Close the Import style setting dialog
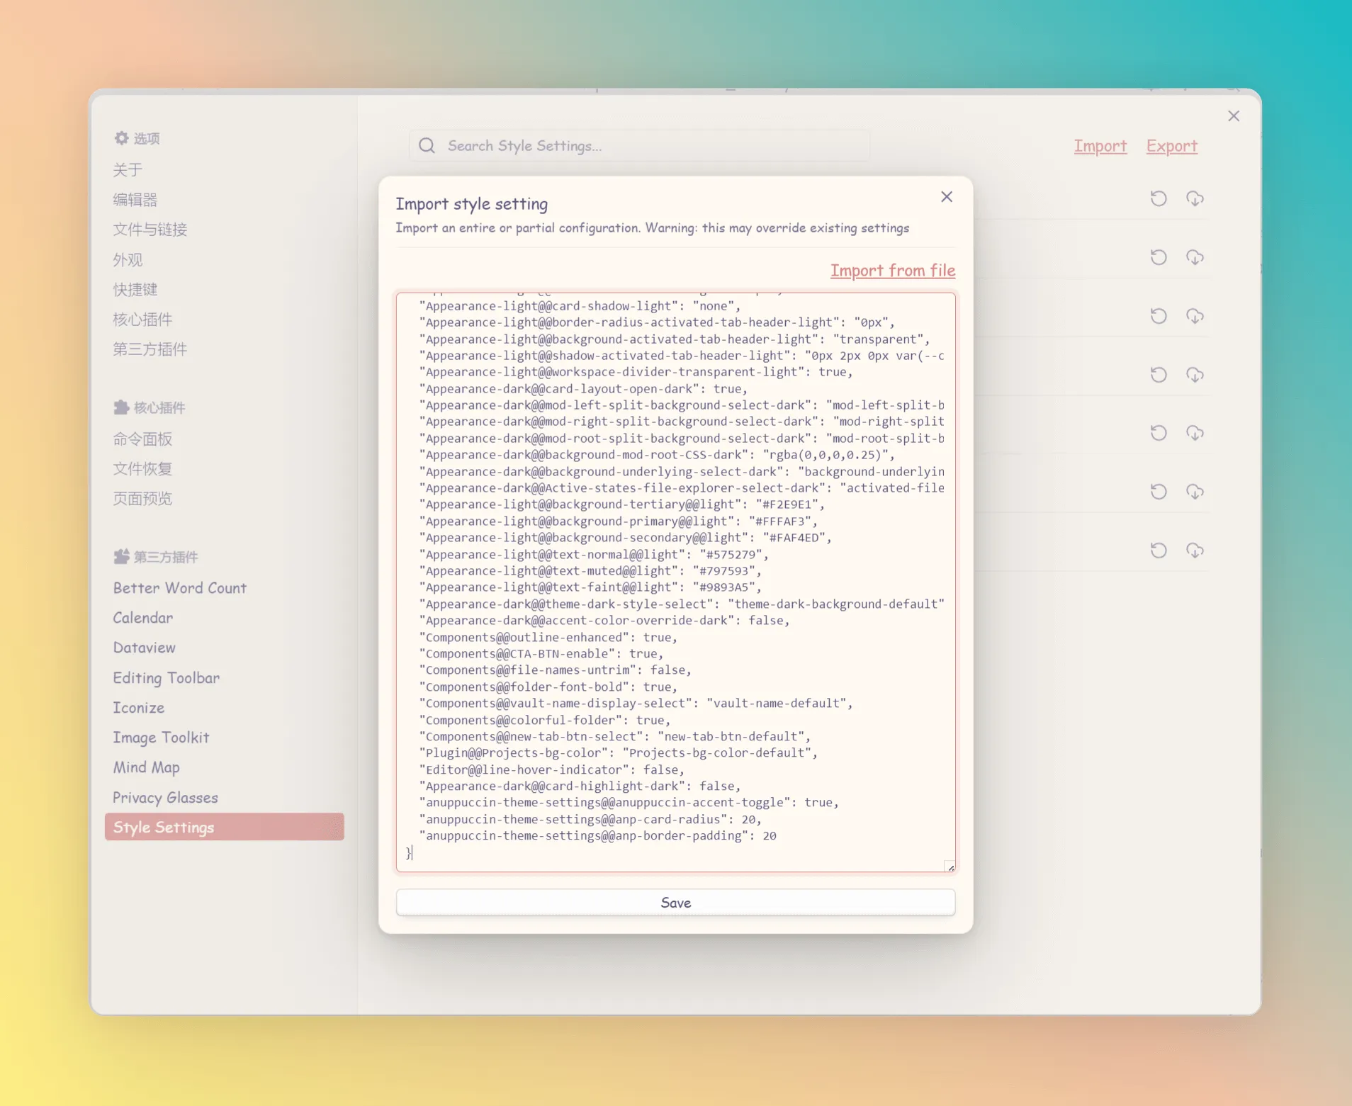 coord(947,197)
